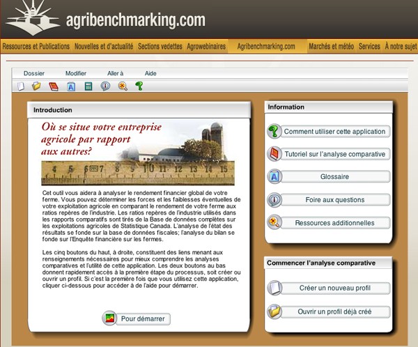Choose Ouvrir un profil déjà créé

(334, 311)
